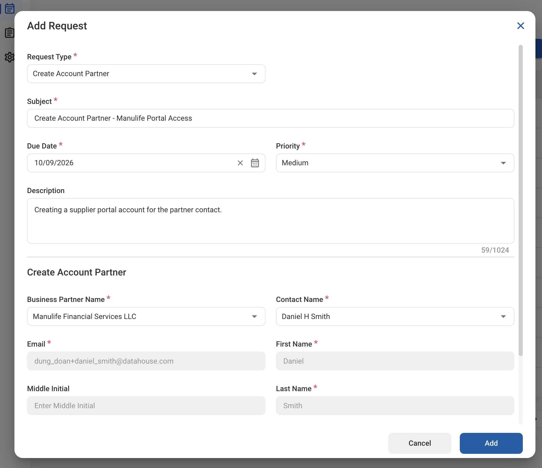Click the Last Name field
Viewport: 542px width, 468px height.
[x=395, y=406]
